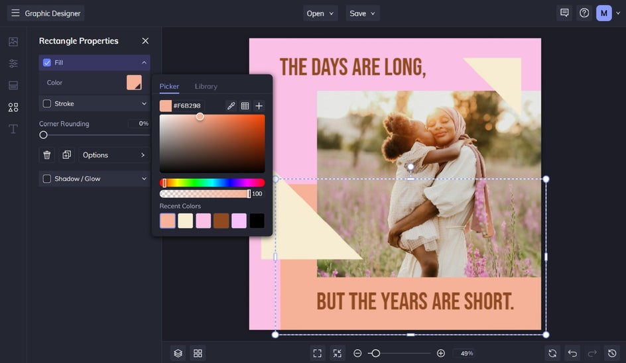The image size is (626, 363).
Task: Open the feedback comments icon
Action: (x=564, y=13)
